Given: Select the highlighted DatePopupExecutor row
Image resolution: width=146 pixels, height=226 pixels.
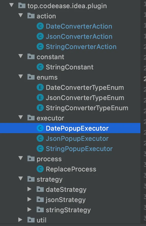Looking at the screenshot, I should click(x=70, y=128).
